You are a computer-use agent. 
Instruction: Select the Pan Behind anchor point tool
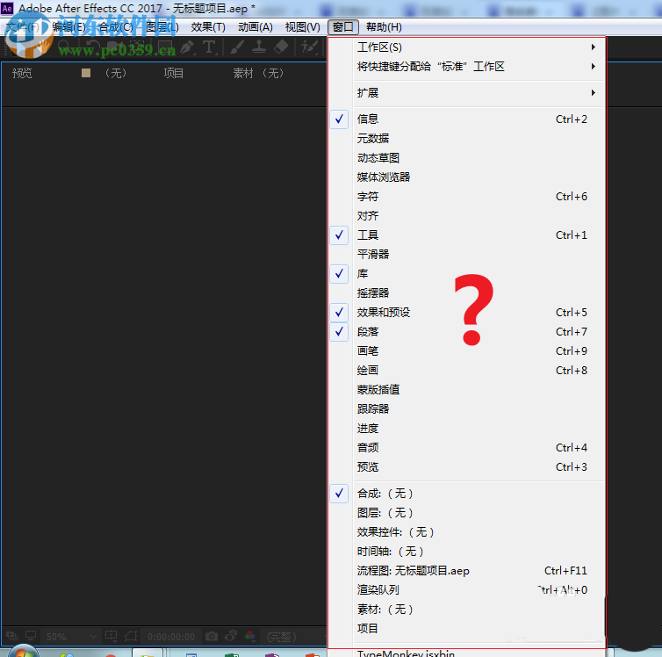coord(138,47)
